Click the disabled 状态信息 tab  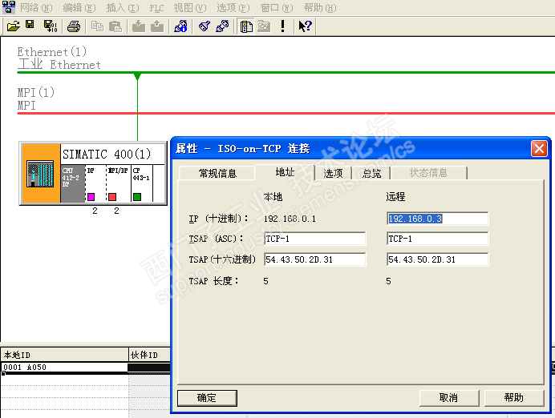(428, 173)
